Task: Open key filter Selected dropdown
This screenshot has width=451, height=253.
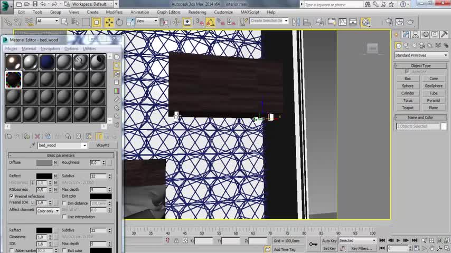Action: (357, 241)
